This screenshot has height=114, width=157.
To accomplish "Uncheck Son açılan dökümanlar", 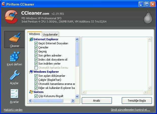I will 36,76.
